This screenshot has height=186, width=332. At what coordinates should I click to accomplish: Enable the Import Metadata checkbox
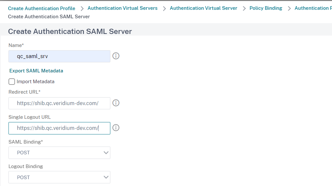click(12, 82)
